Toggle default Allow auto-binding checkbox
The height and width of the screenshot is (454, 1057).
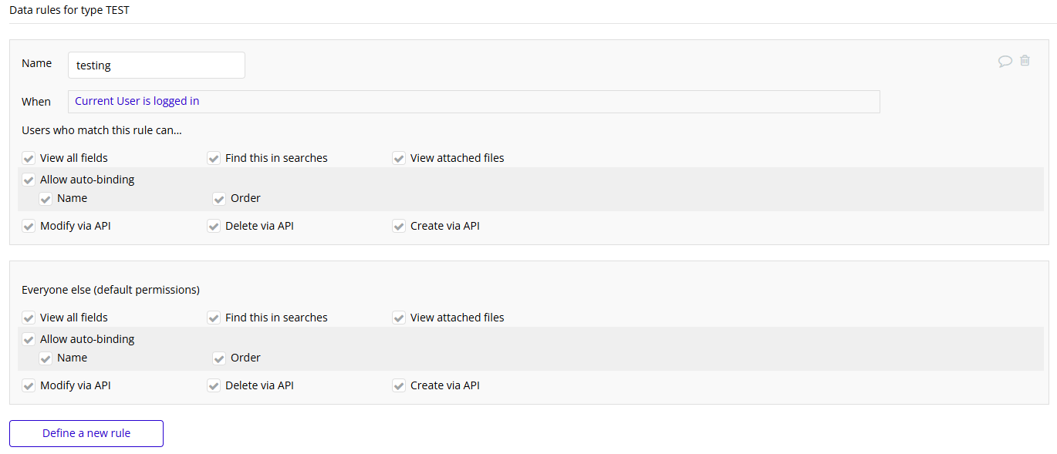[29, 339]
